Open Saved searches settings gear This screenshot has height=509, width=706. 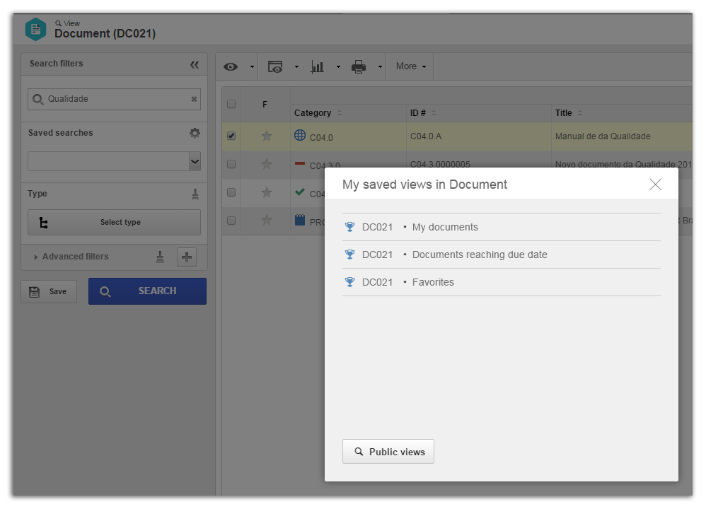(195, 133)
